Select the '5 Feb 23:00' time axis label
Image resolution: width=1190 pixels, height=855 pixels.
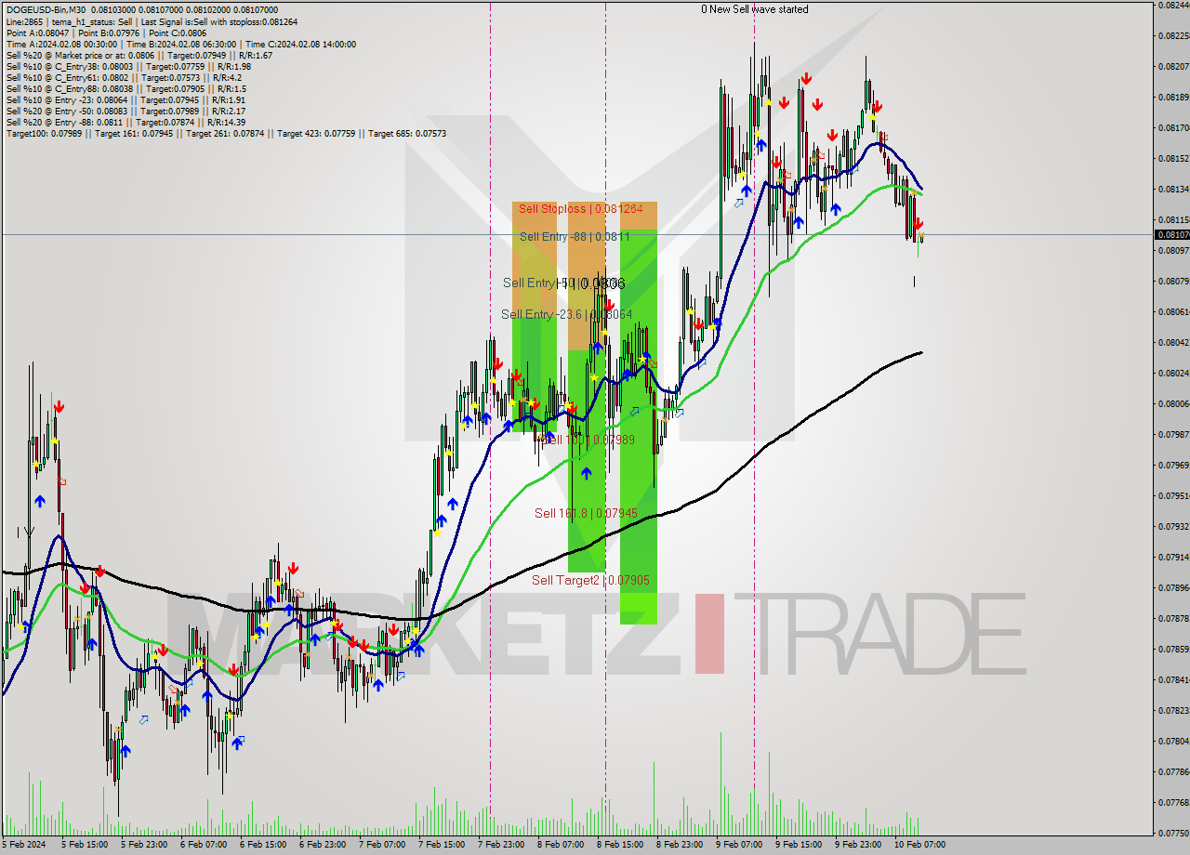tap(144, 845)
